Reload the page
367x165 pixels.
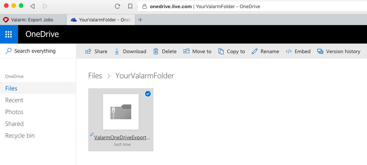coord(118,6)
